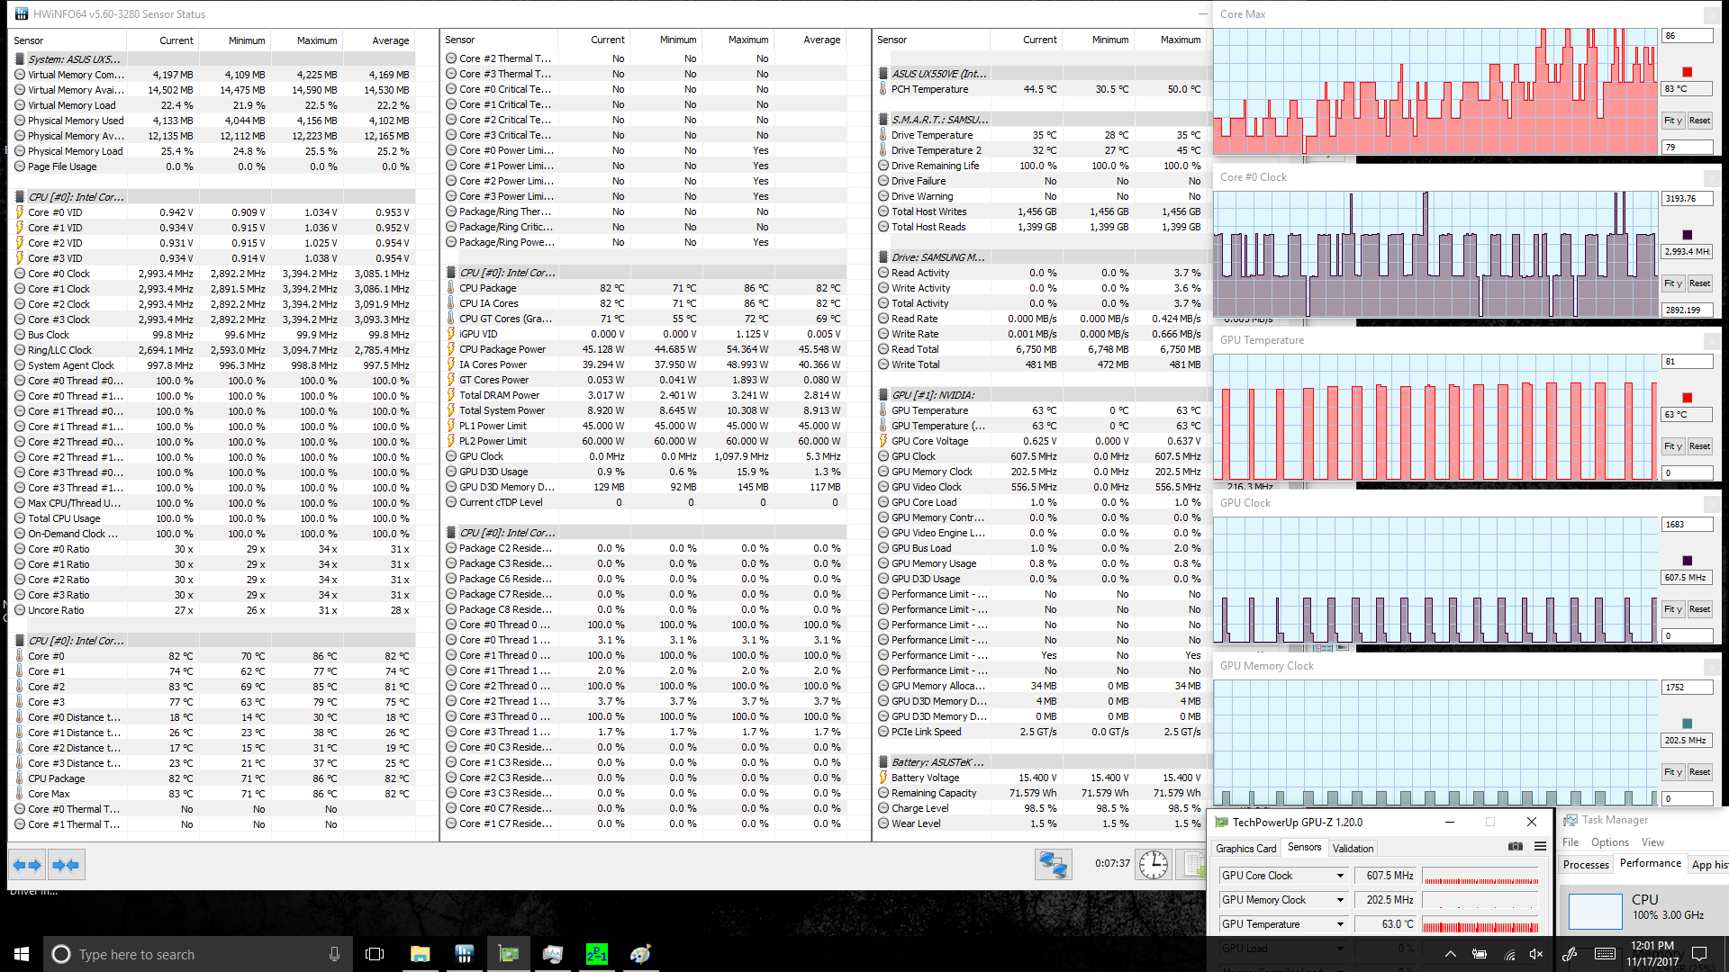
Task: Click Reset button on Core Max graph
Action: click(1699, 121)
